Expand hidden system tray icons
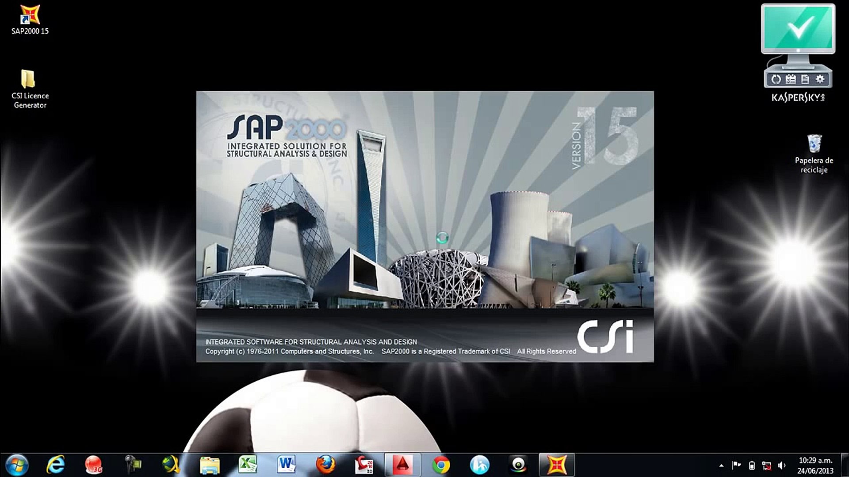Screen dimensions: 849x477 pos(722,465)
